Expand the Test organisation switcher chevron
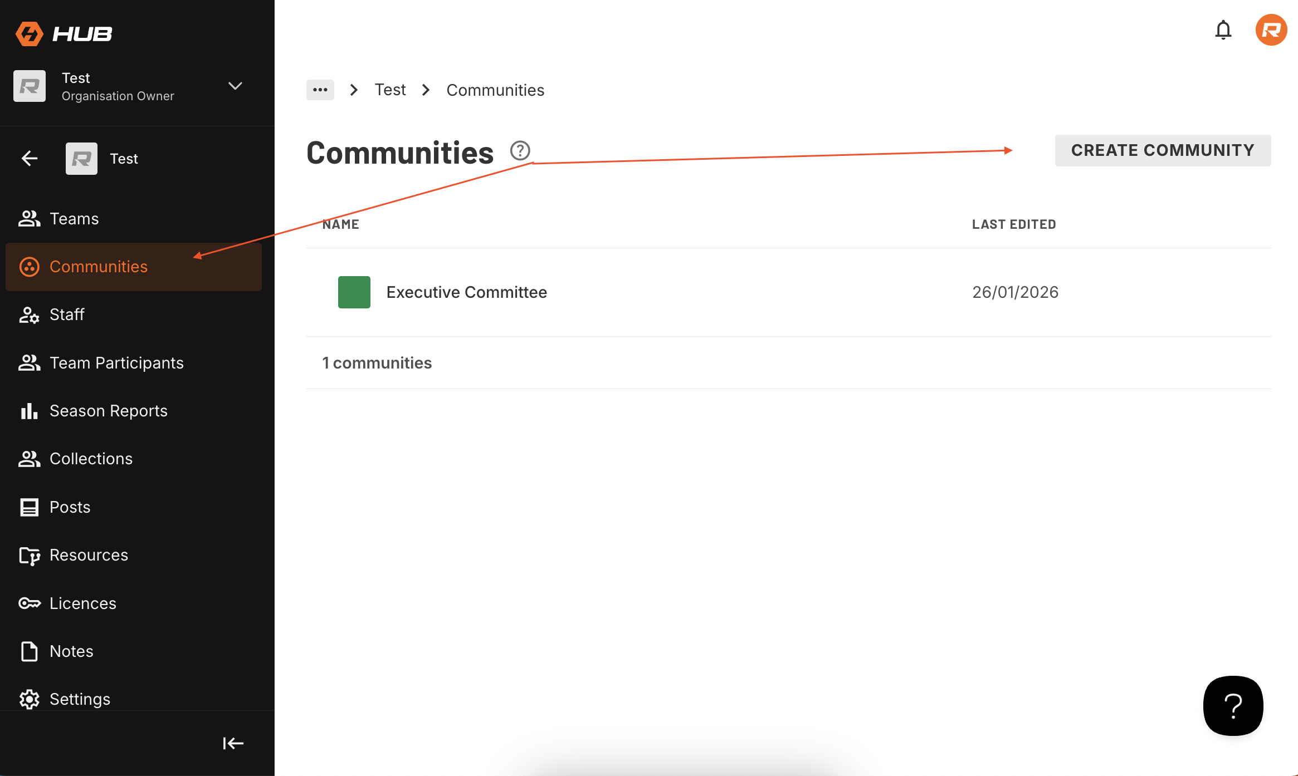 (x=235, y=86)
